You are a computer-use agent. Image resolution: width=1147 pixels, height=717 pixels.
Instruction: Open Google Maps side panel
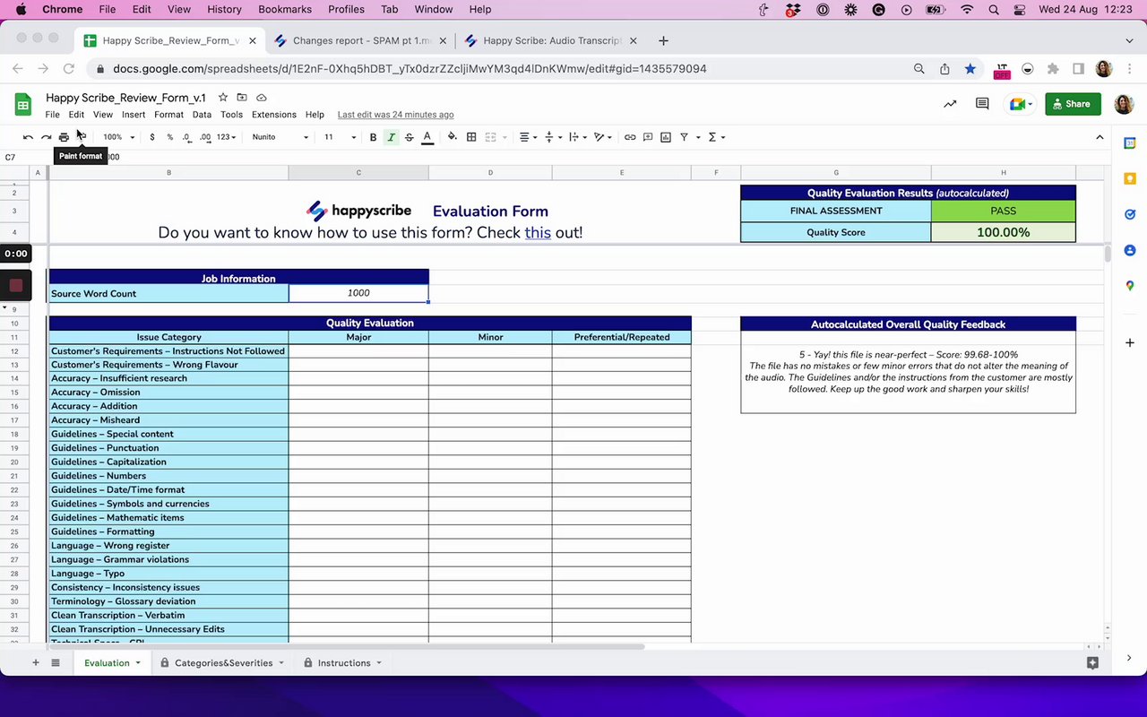pos(1130,286)
